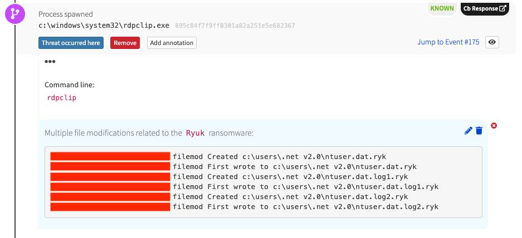Edit the Ryuk annotation with pencil icon

(x=468, y=131)
